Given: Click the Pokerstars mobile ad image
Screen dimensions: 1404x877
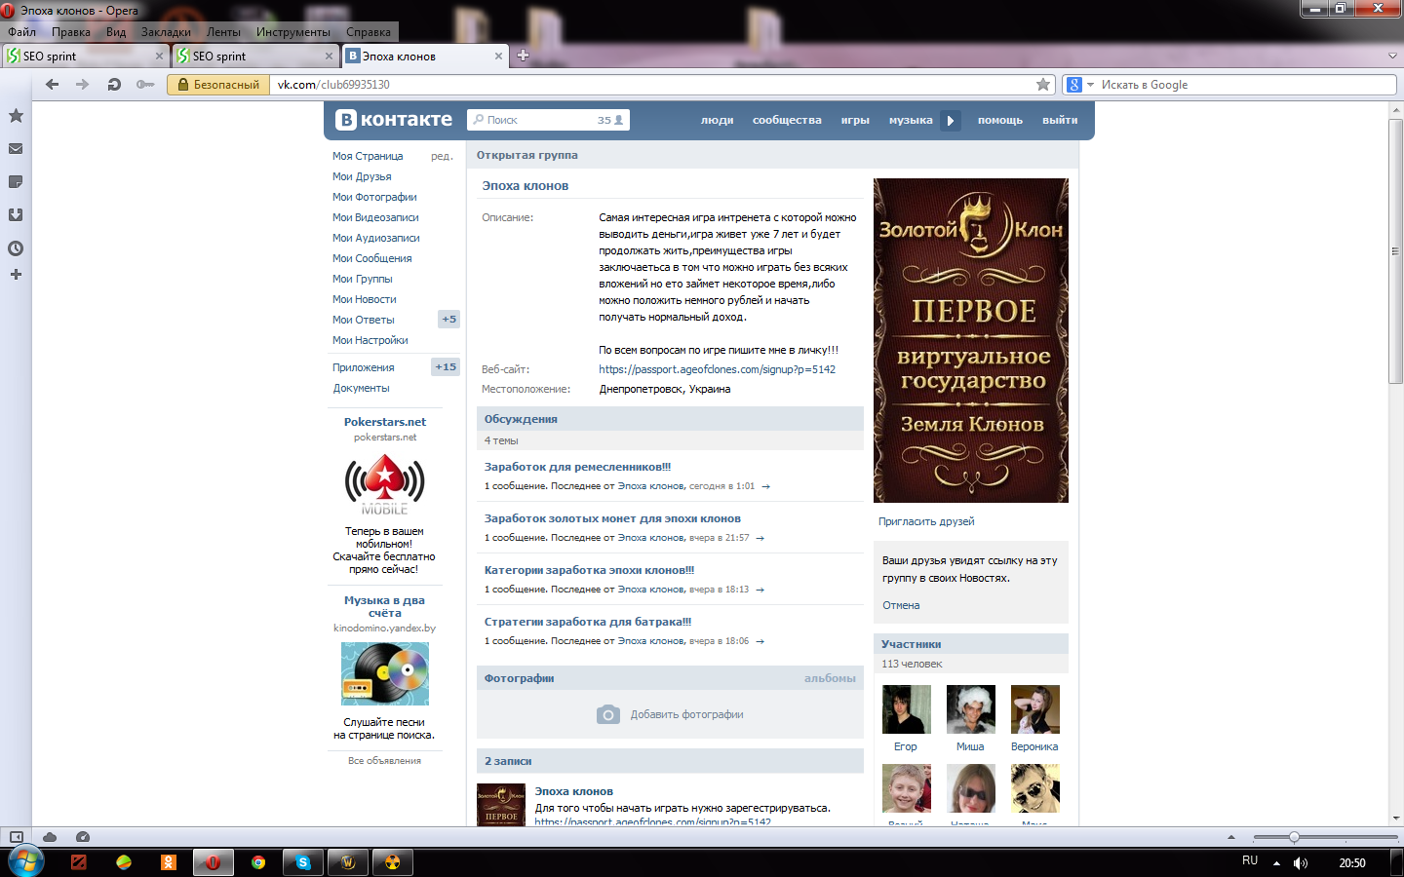Looking at the screenshot, I should click(385, 484).
